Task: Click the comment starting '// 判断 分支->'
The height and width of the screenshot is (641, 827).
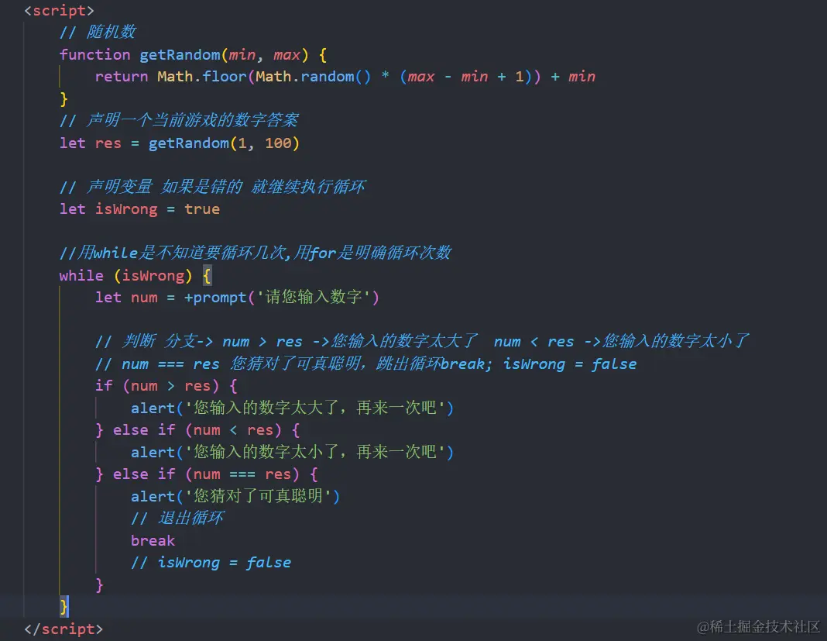Action: pyautogui.click(x=422, y=342)
